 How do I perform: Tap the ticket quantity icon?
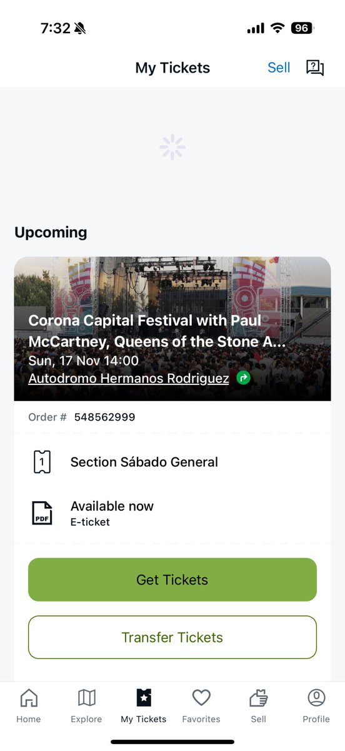point(42,462)
